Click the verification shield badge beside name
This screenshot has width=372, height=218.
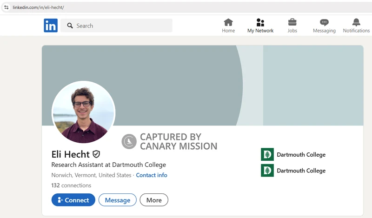(96, 154)
